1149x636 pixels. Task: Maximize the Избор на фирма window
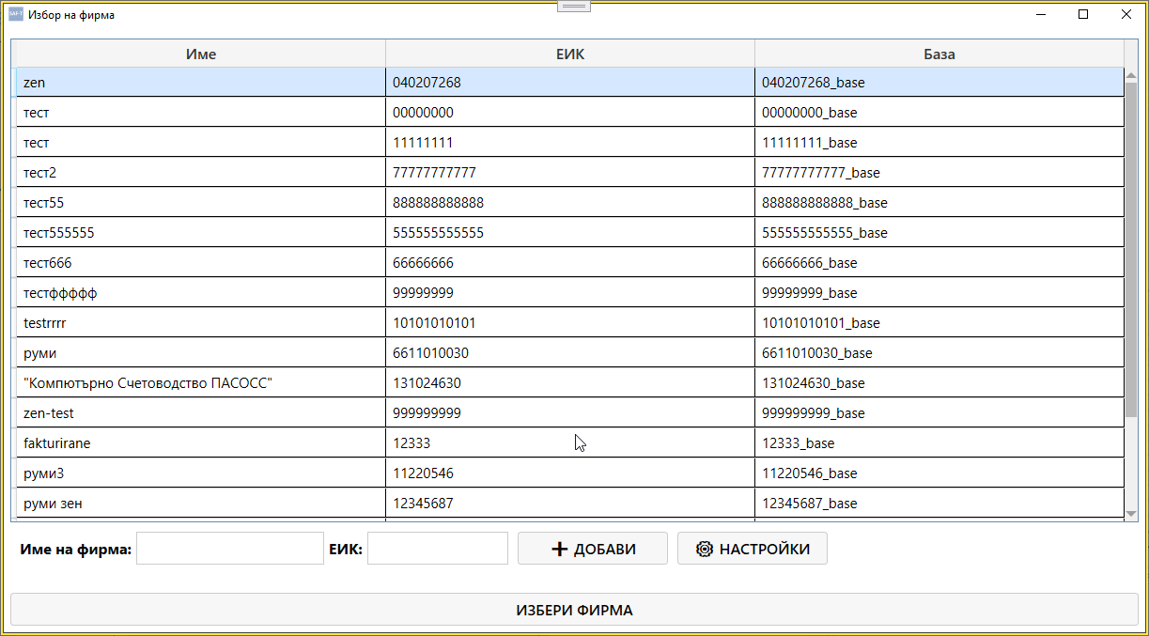pos(1083,14)
